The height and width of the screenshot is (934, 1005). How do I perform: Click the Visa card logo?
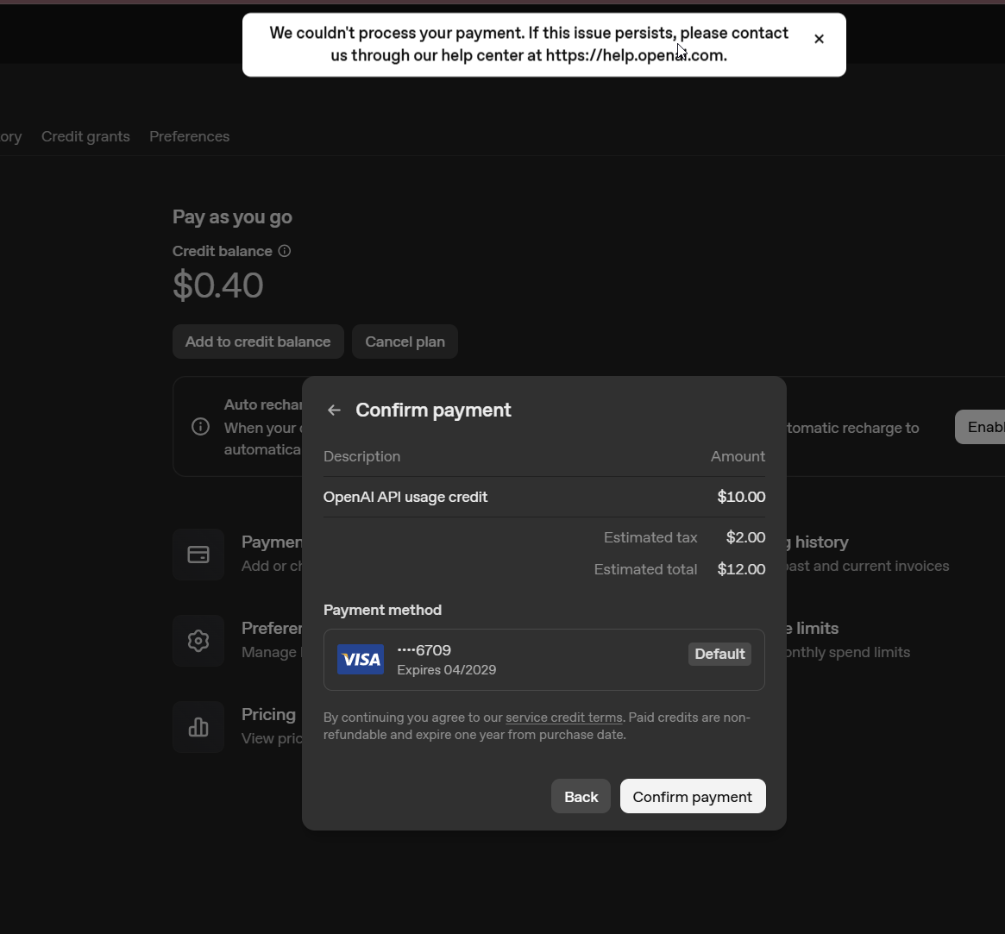361,660
